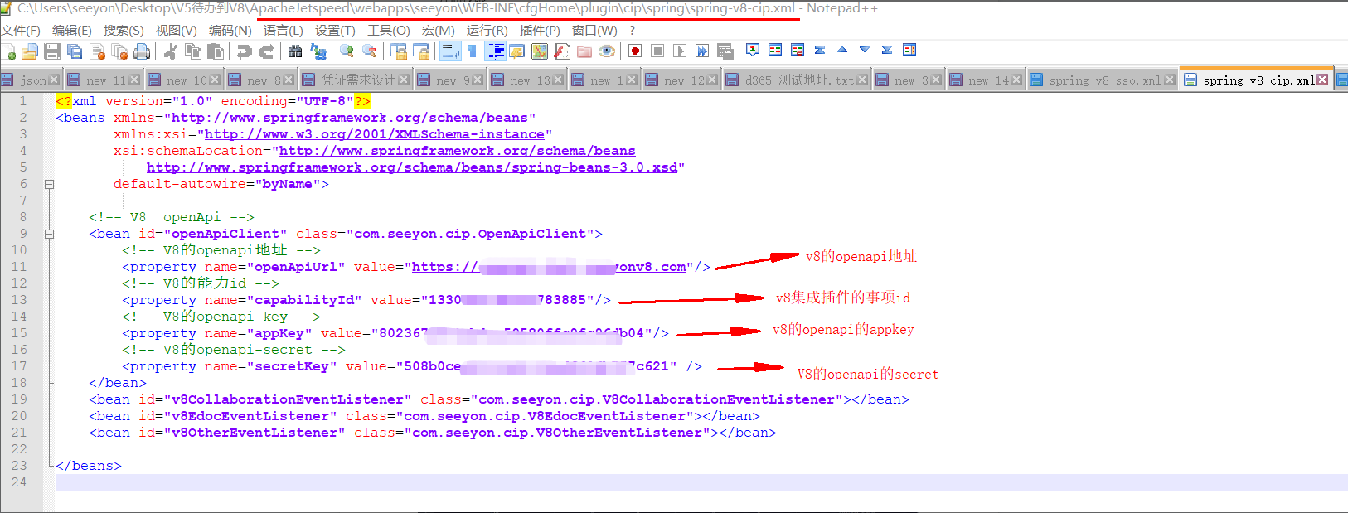Click the Close All documents icon
The image size is (1348, 513).
click(x=119, y=51)
